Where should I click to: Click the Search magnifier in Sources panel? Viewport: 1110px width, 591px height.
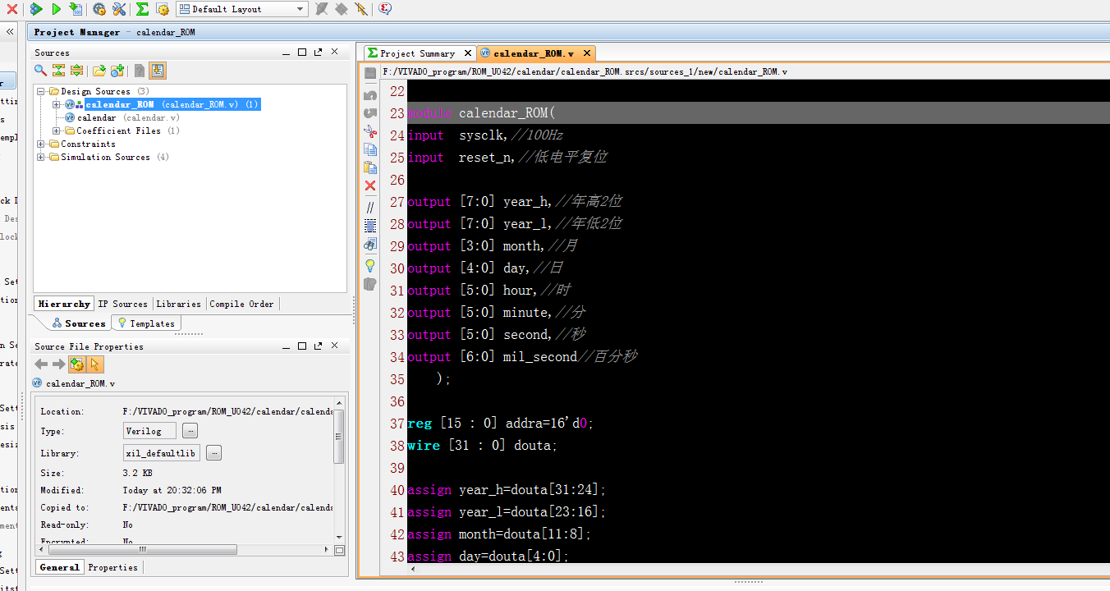coord(40,71)
